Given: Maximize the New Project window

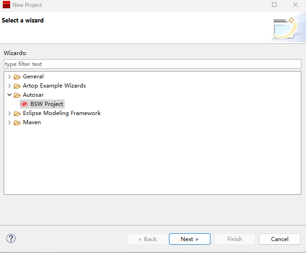Looking at the screenshot, I should click(274, 5).
